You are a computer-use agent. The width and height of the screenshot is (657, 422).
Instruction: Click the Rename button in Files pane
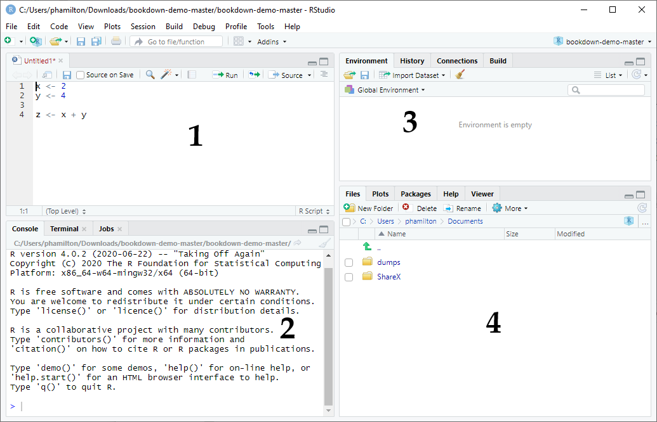(462, 208)
